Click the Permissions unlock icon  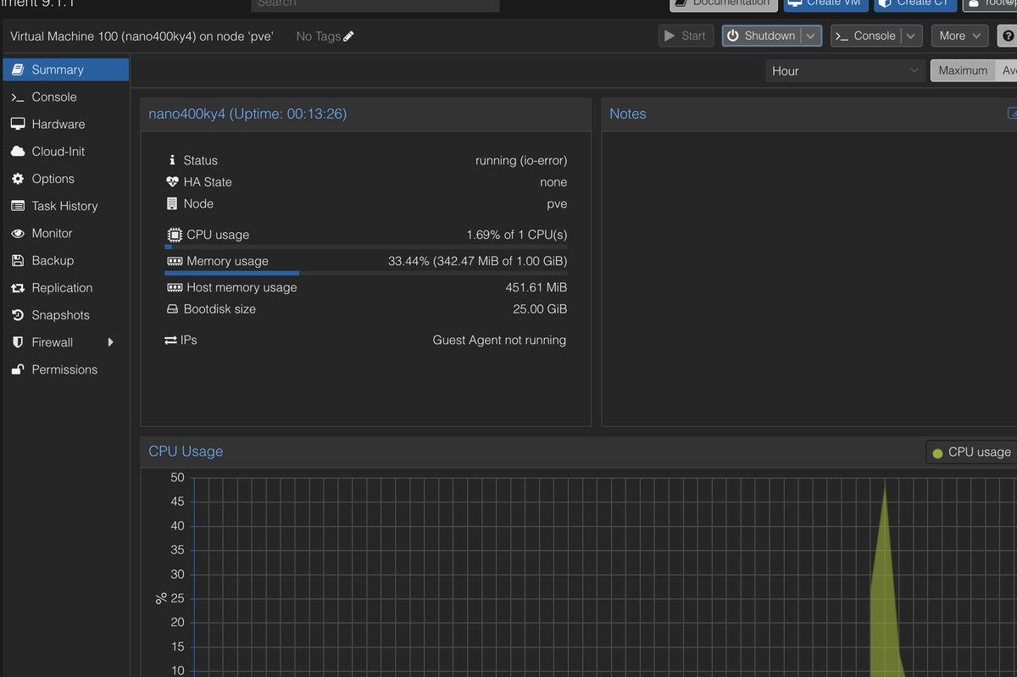[17, 369]
